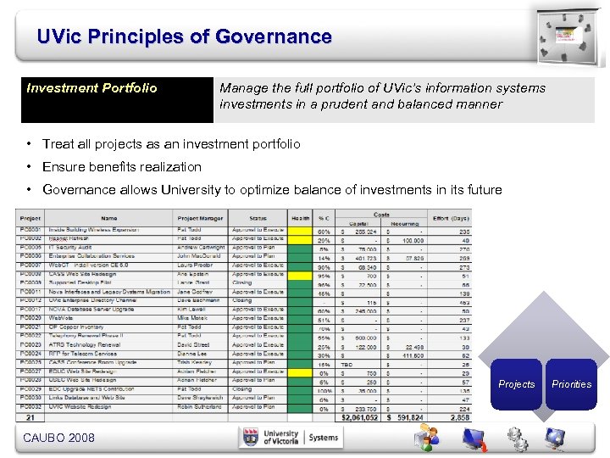
Task: Click the Costs column header
Action: pyautogui.click(x=381, y=215)
